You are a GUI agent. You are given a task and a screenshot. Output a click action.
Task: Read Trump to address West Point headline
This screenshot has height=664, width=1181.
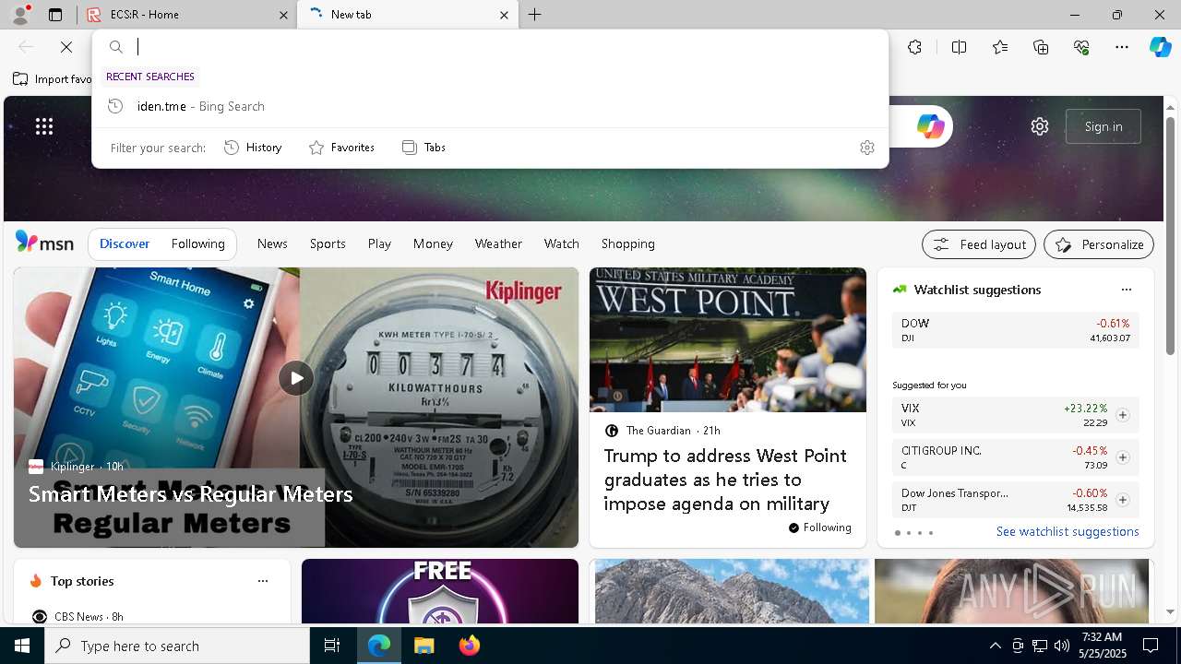725,480
